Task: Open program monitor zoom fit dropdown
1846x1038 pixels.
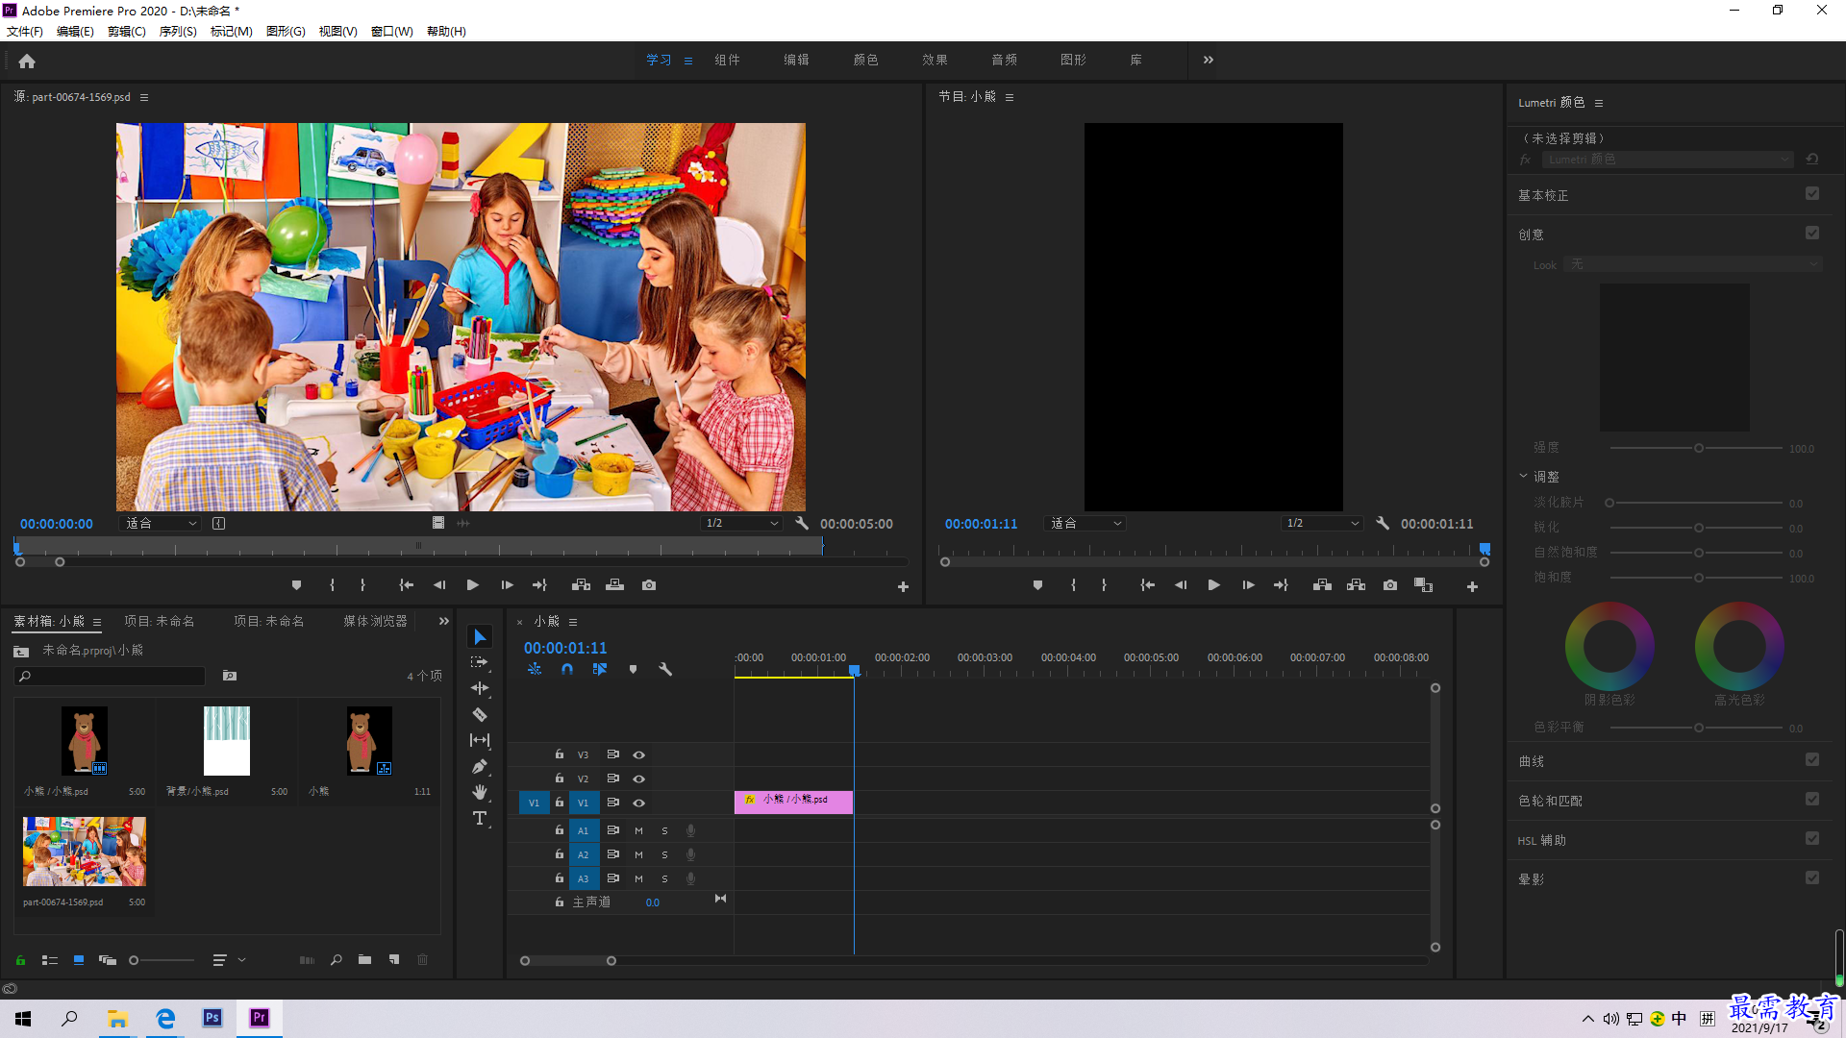Action: [x=1085, y=523]
